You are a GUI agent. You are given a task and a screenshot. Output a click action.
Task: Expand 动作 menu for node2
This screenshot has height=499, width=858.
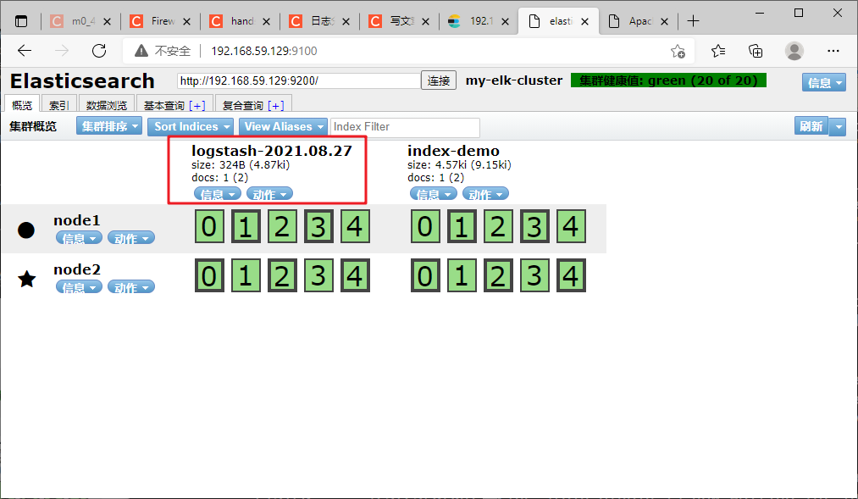click(x=131, y=287)
